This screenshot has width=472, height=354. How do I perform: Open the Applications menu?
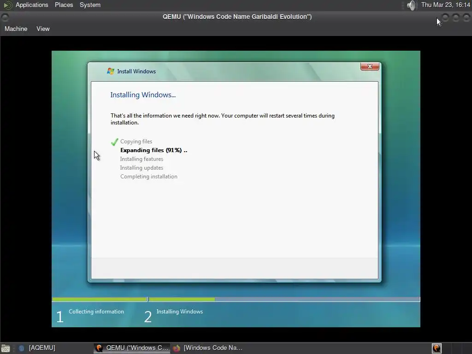(x=32, y=5)
